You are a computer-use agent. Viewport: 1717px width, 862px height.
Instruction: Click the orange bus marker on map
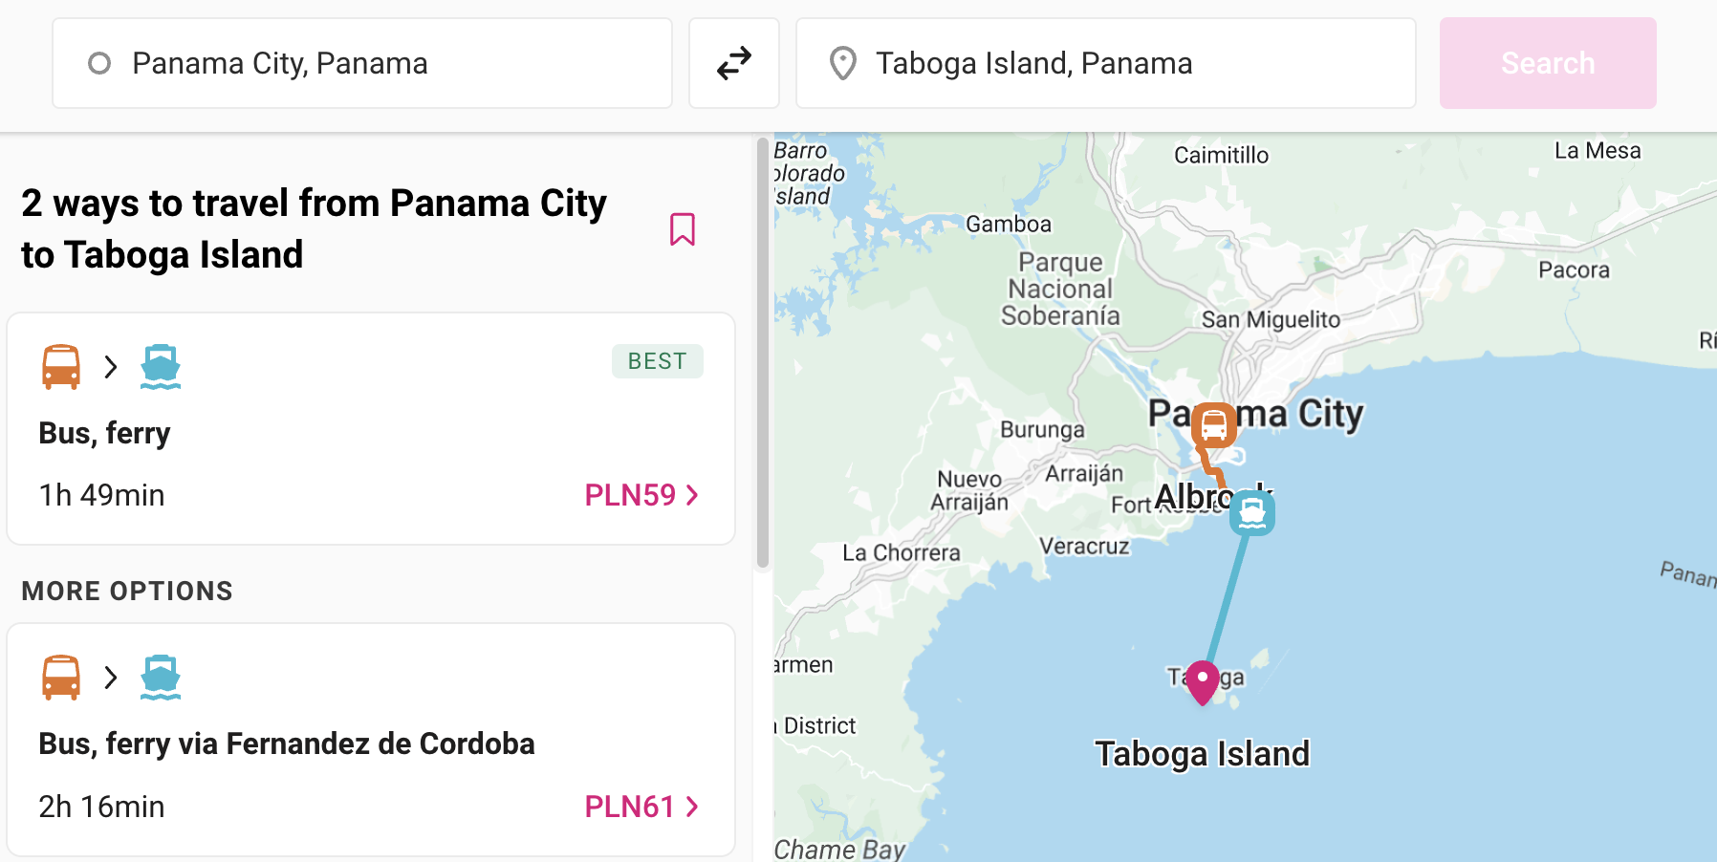pyautogui.click(x=1214, y=425)
